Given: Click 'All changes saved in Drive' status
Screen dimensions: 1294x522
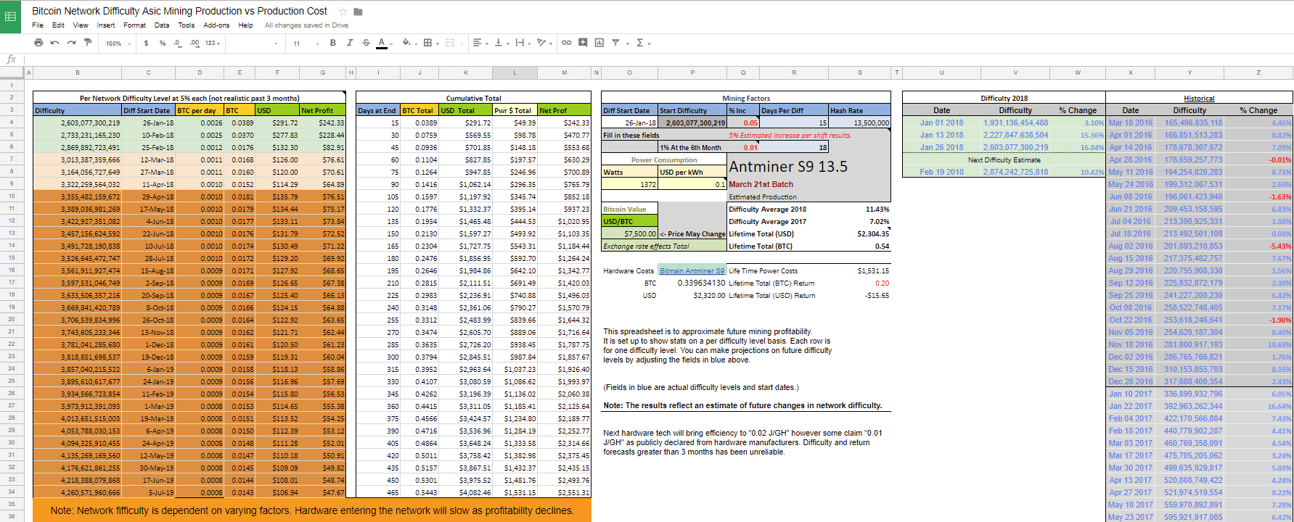Looking at the screenshot, I should (x=306, y=25).
